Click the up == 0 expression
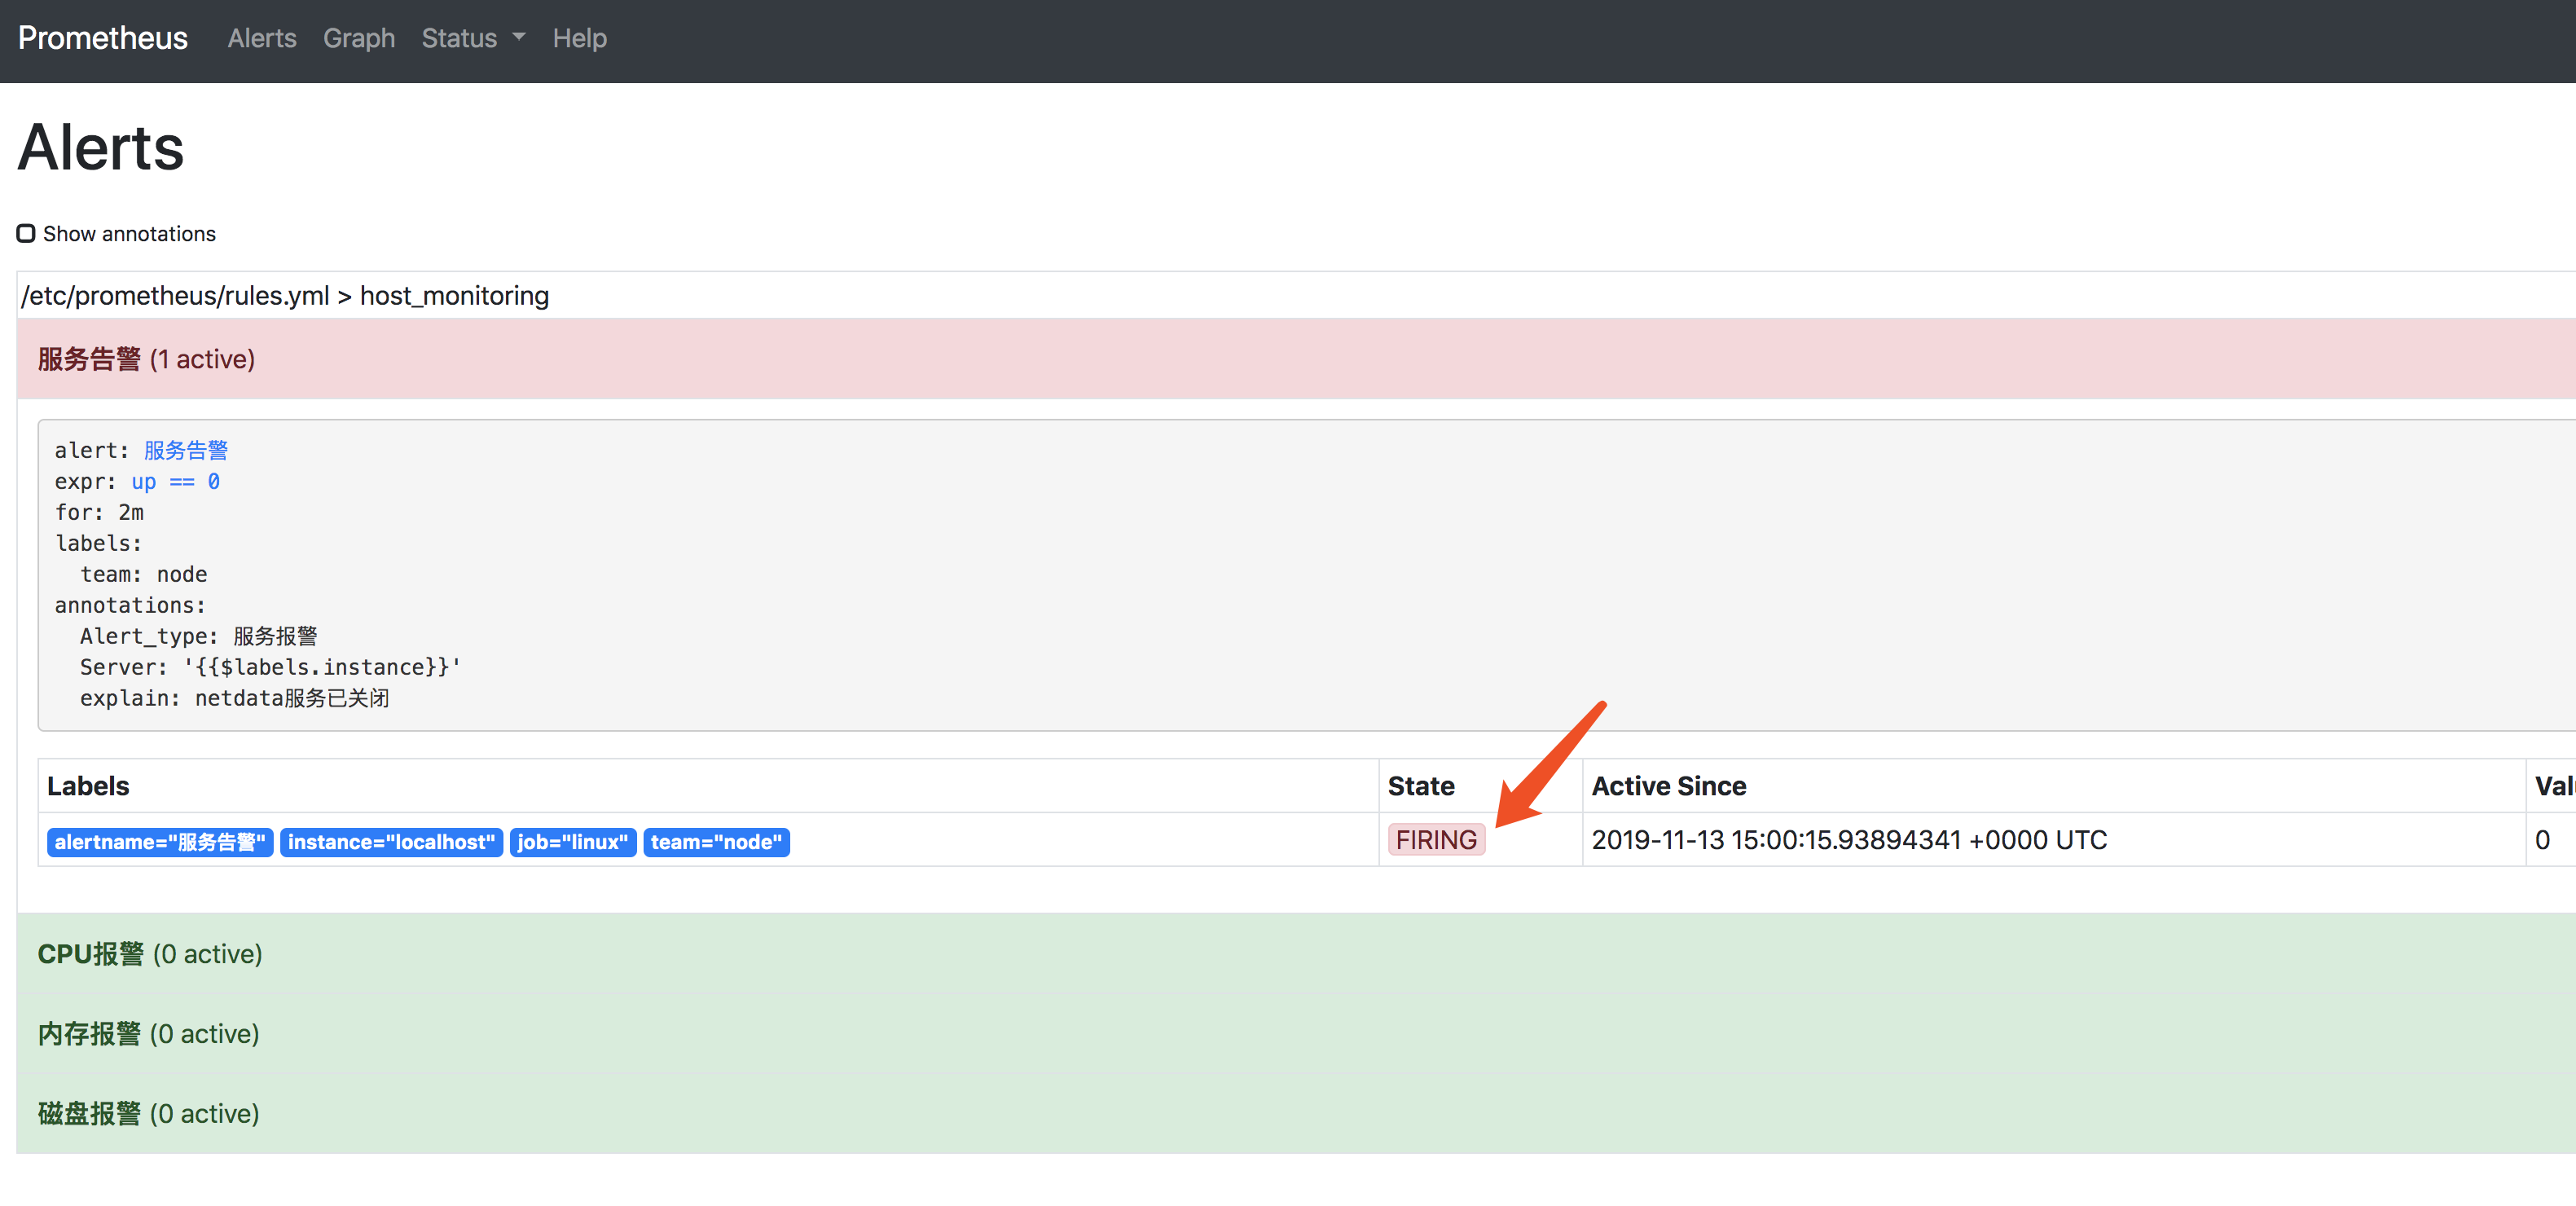Screen dimensions: 2576x1206 point(176,481)
